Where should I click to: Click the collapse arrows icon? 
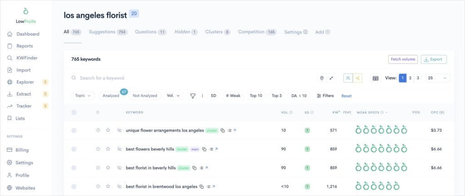click(331, 78)
